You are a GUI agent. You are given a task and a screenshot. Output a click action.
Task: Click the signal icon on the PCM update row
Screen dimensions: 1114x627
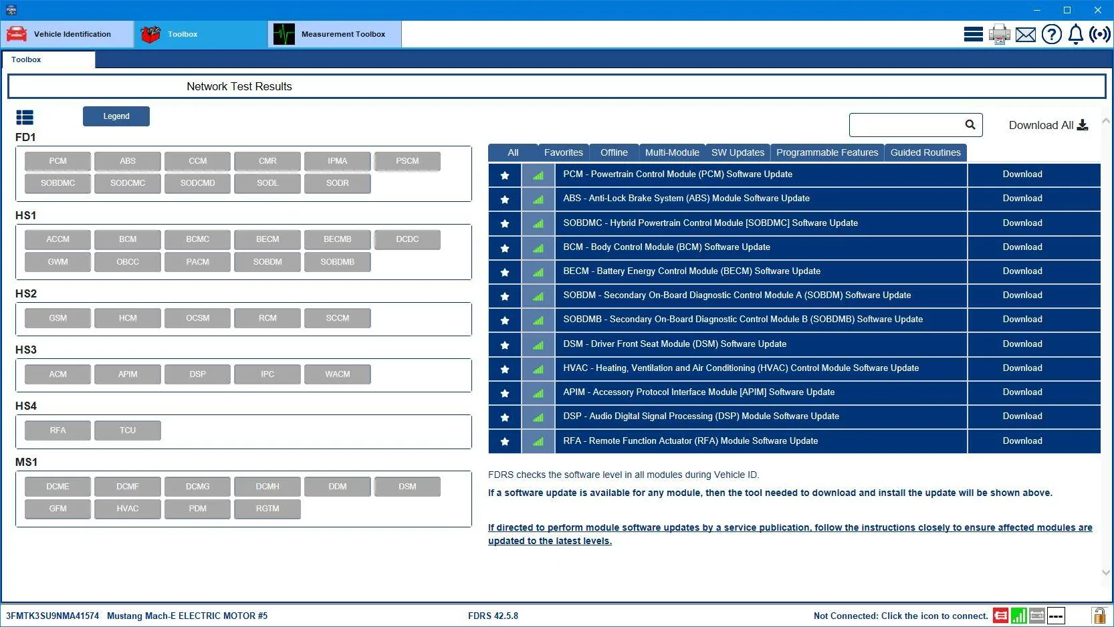pyautogui.click(x=538, y=175)
